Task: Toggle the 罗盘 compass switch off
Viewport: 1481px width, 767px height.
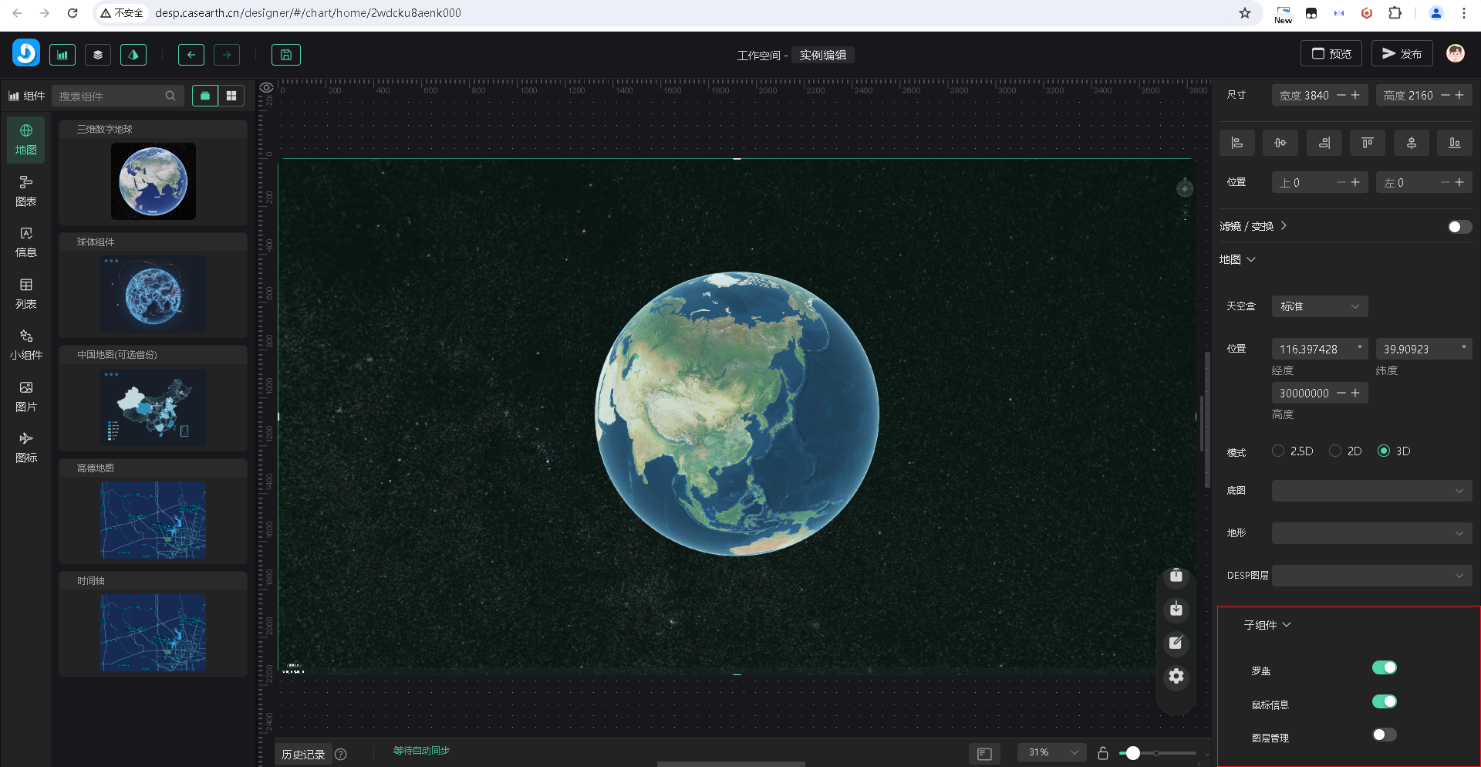Action: (x=1384, y=668)
